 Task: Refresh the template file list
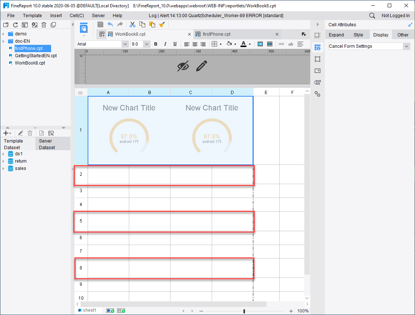pos(15,25)
